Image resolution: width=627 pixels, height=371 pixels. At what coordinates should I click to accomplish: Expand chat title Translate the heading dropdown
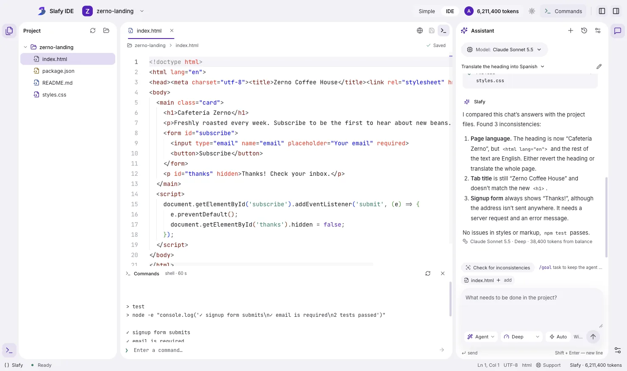503,66
